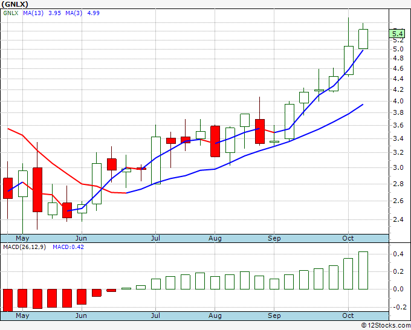Select Jul on the price chart axis
The image size is (411, 330).
[155, 238]
